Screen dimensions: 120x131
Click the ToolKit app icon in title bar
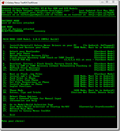coord(3,3)
